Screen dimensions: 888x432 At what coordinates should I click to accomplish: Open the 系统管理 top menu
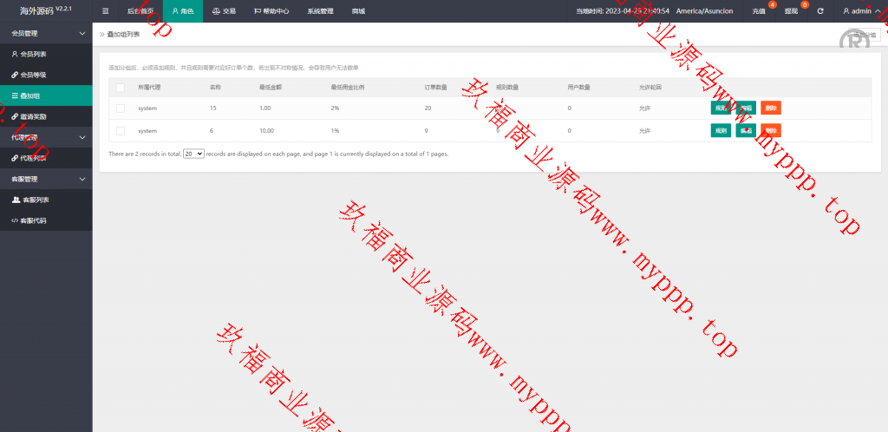pyautogui.click(x=320, y=11)
